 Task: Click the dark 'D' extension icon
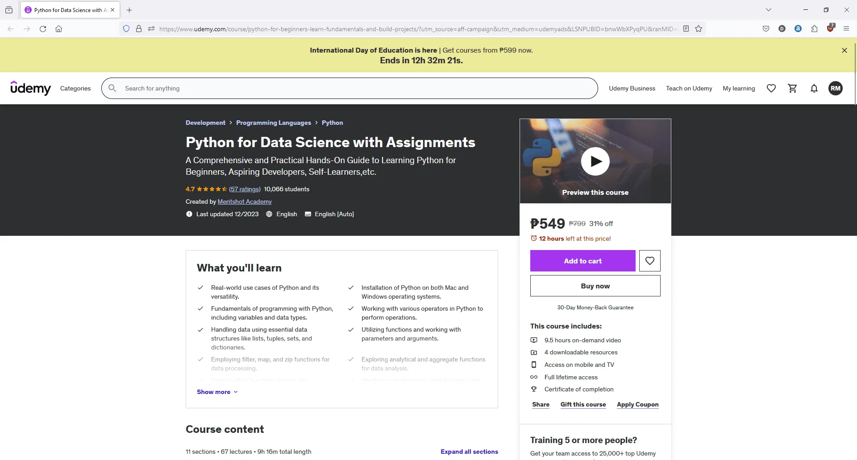[x=782, y=29]
